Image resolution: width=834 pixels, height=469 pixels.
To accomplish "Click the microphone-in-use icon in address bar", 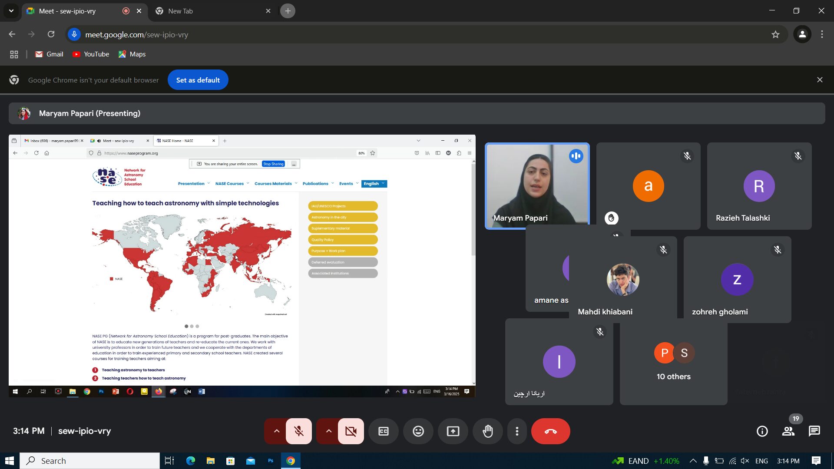I will (74, 35).
